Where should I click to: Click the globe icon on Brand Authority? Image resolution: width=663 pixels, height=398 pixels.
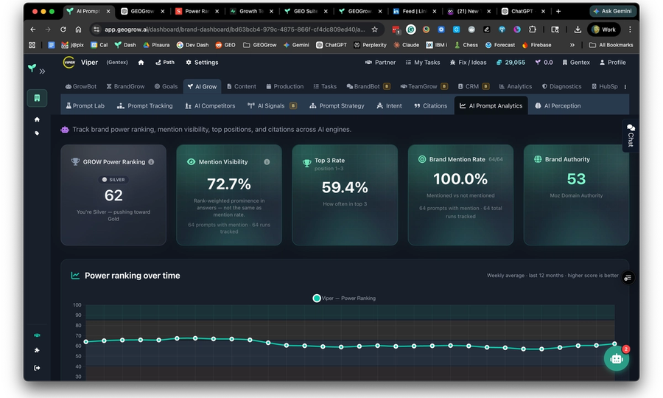coord(538,159)
